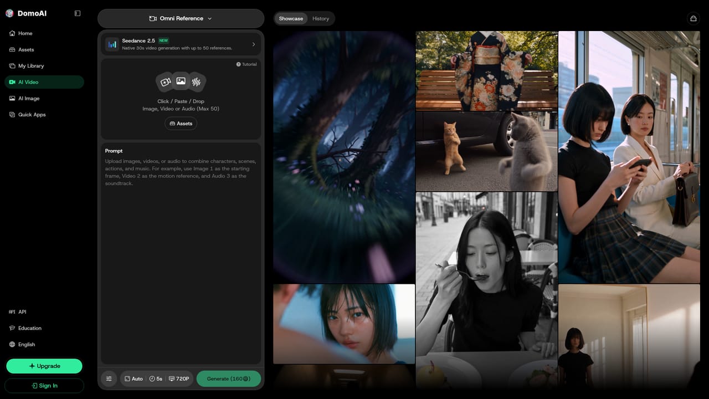The image size is (709, 399).
Task: Switch to the Showcase tab
Action: (x=291, y=18)
